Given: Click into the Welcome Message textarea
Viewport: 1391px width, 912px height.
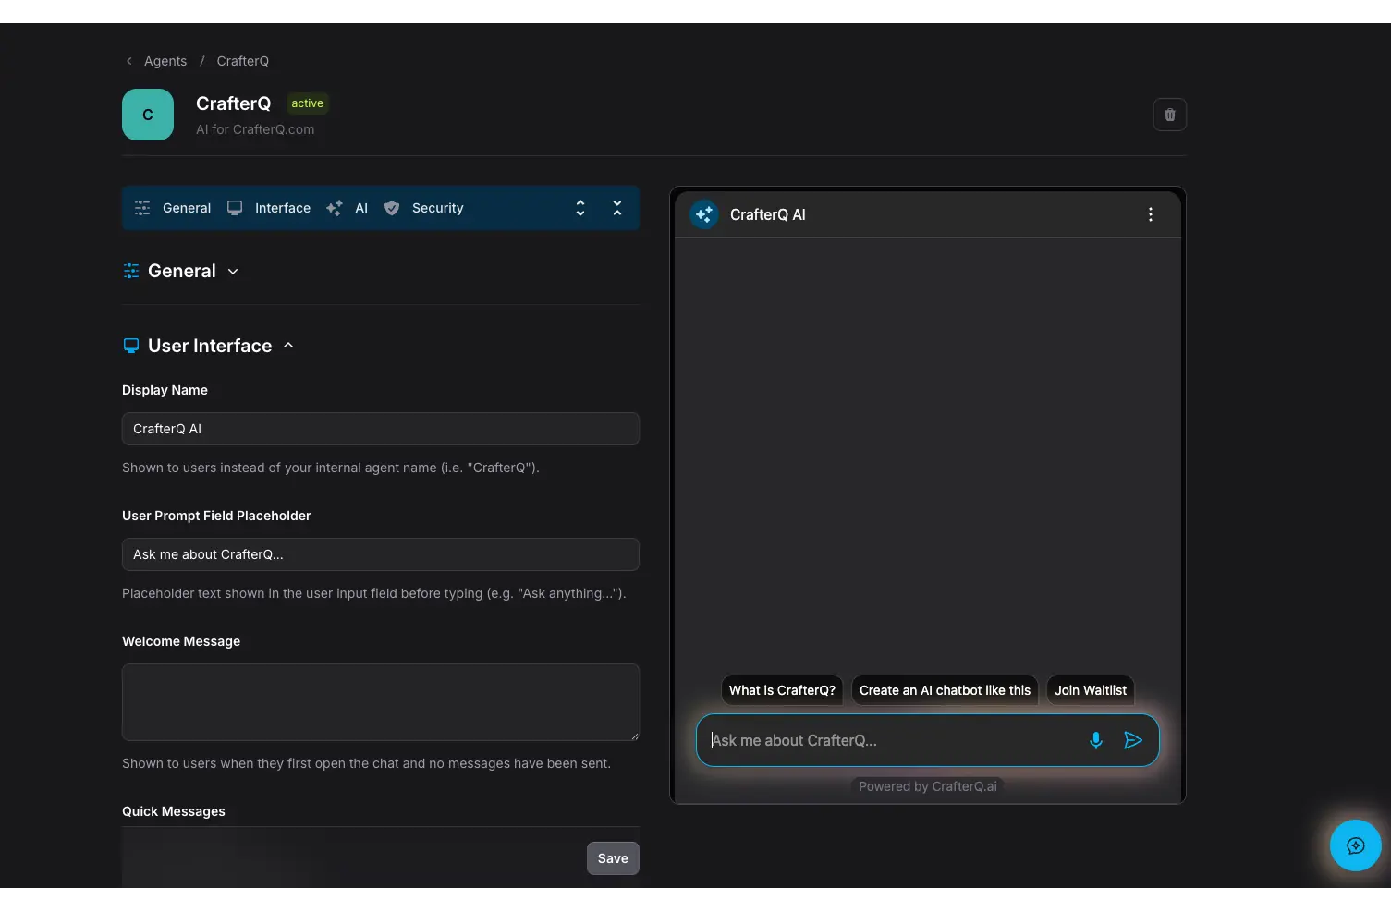Looking at the screenshot, I should coord(381,702).
